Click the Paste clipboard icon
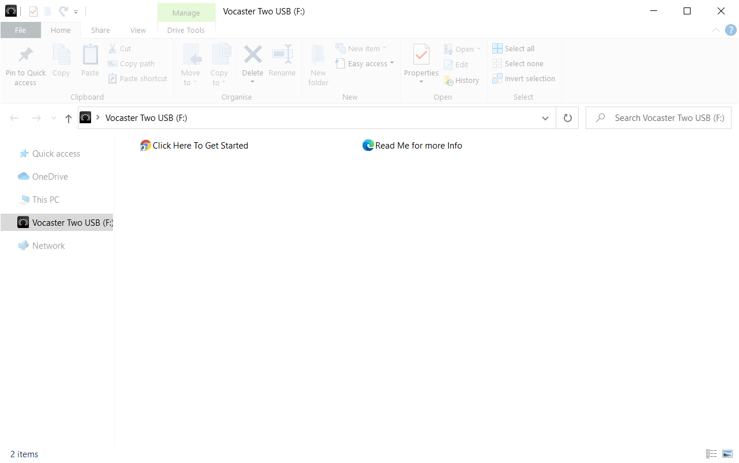739x463 pixels. tap(90, 55)
